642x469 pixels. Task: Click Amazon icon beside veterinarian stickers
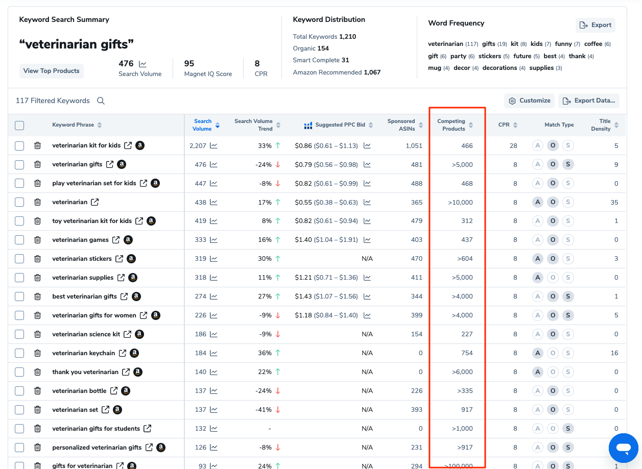click(131, 259)
